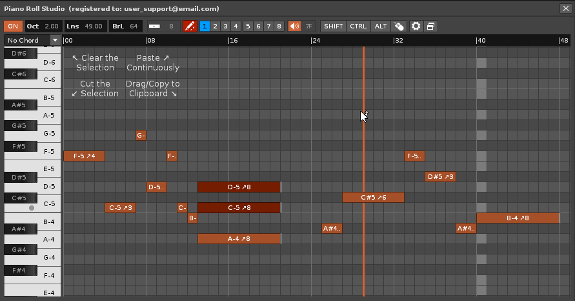575x301 pixels.
Task: Select the B-4 ↗8 note block
Action: 518,218
